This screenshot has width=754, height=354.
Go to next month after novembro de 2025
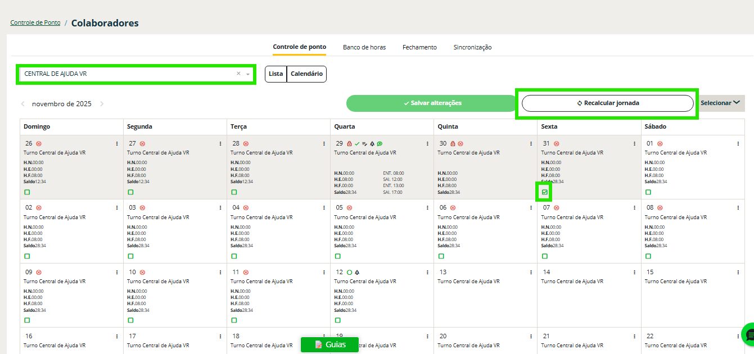pos(102,104)
